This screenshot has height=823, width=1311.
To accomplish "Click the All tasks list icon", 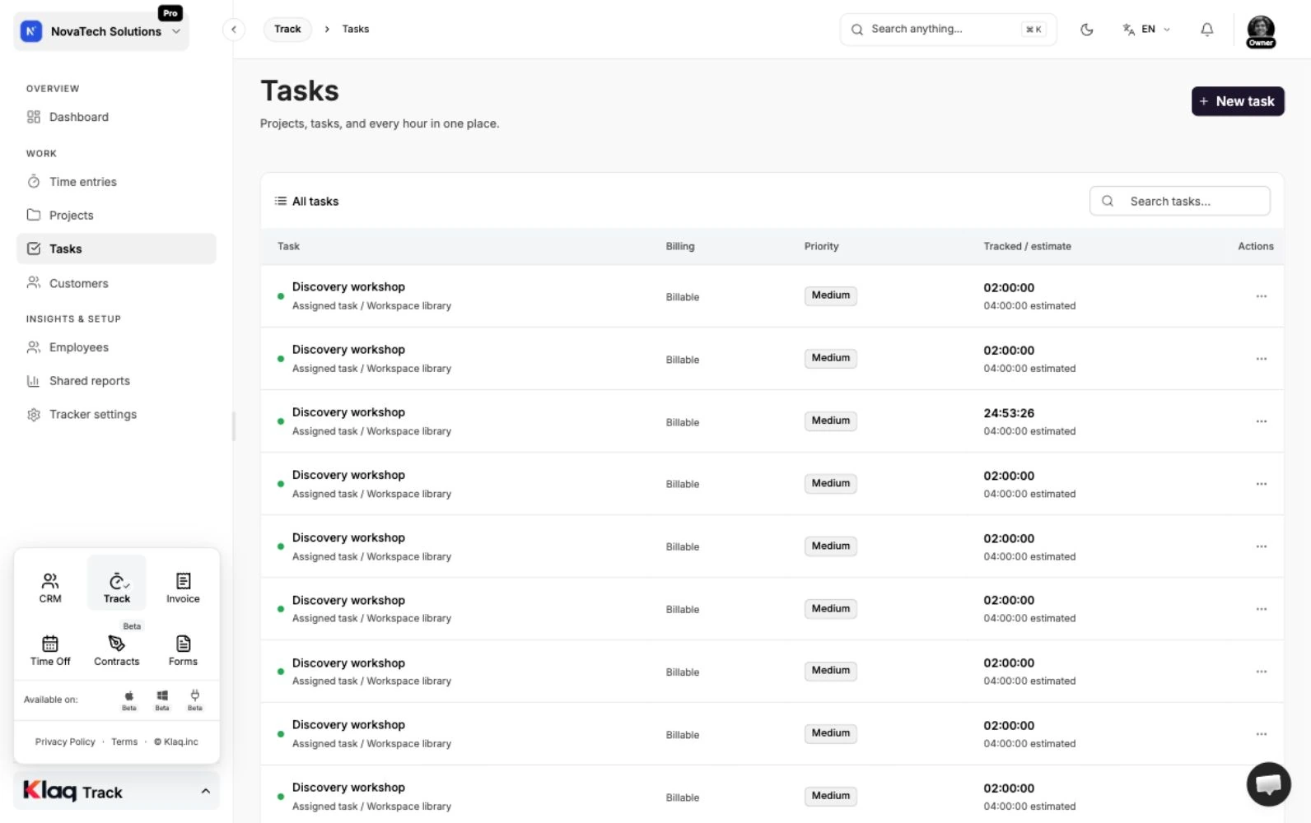I will coord(281,201).
